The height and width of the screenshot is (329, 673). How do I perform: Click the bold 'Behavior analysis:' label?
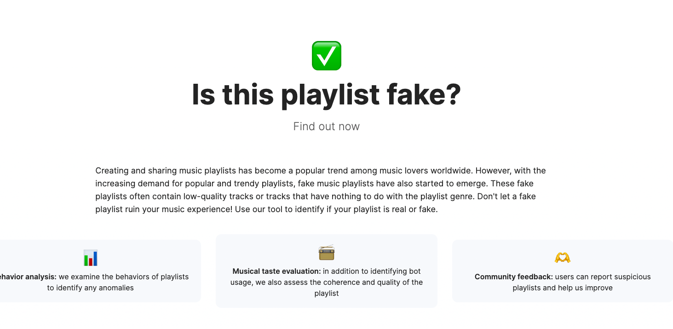tap(27, 277)
